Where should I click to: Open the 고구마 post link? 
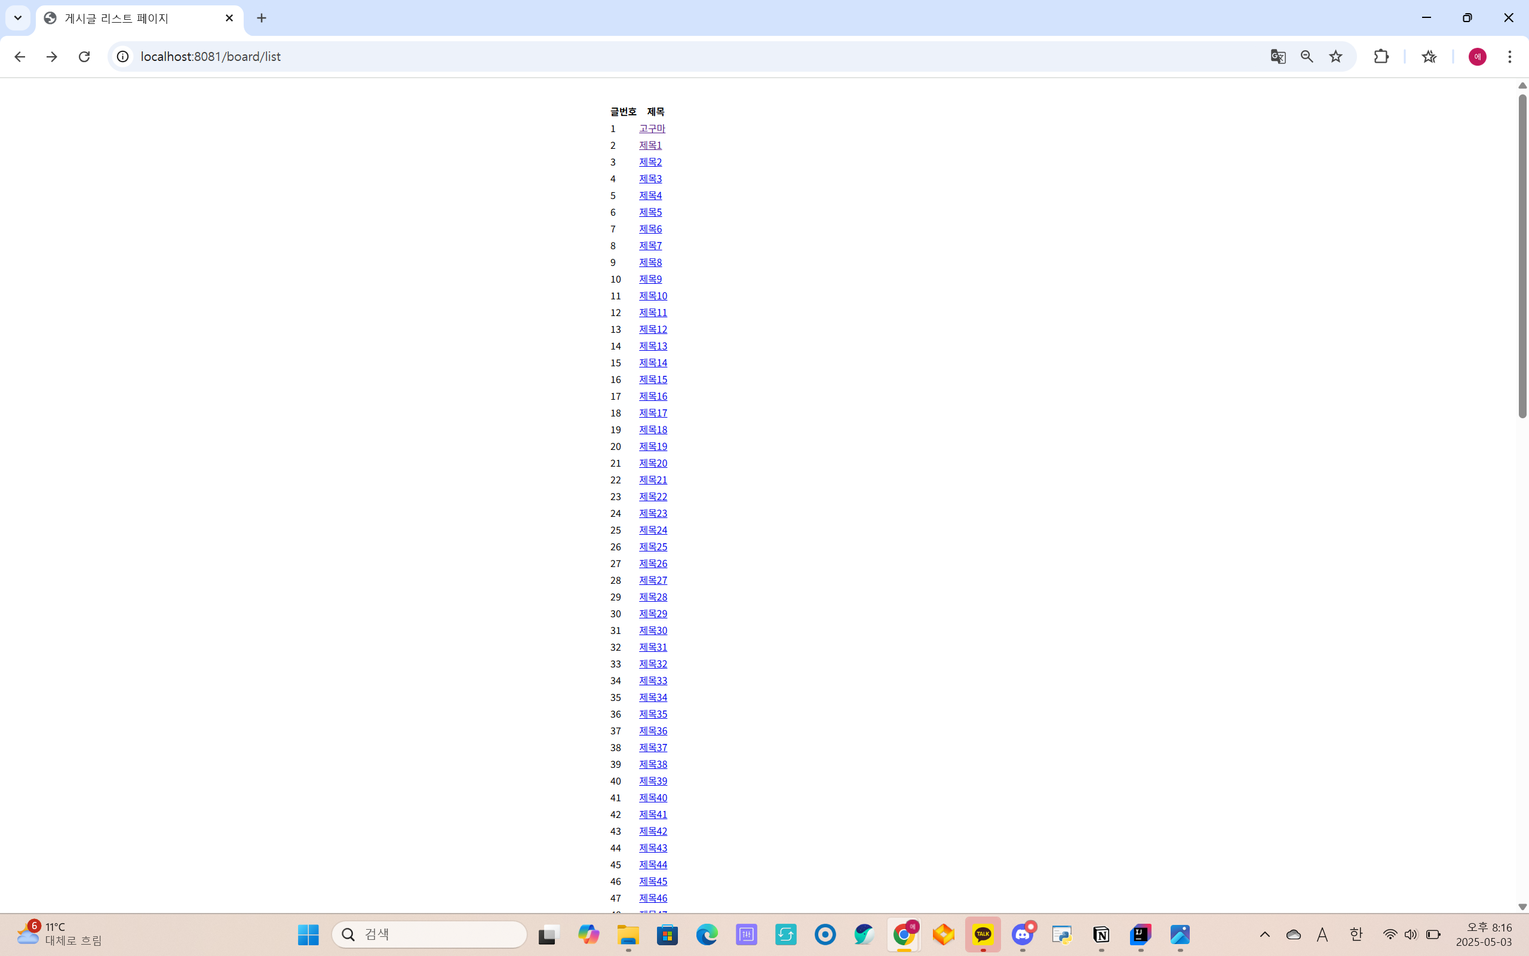[x=652, y=128]
